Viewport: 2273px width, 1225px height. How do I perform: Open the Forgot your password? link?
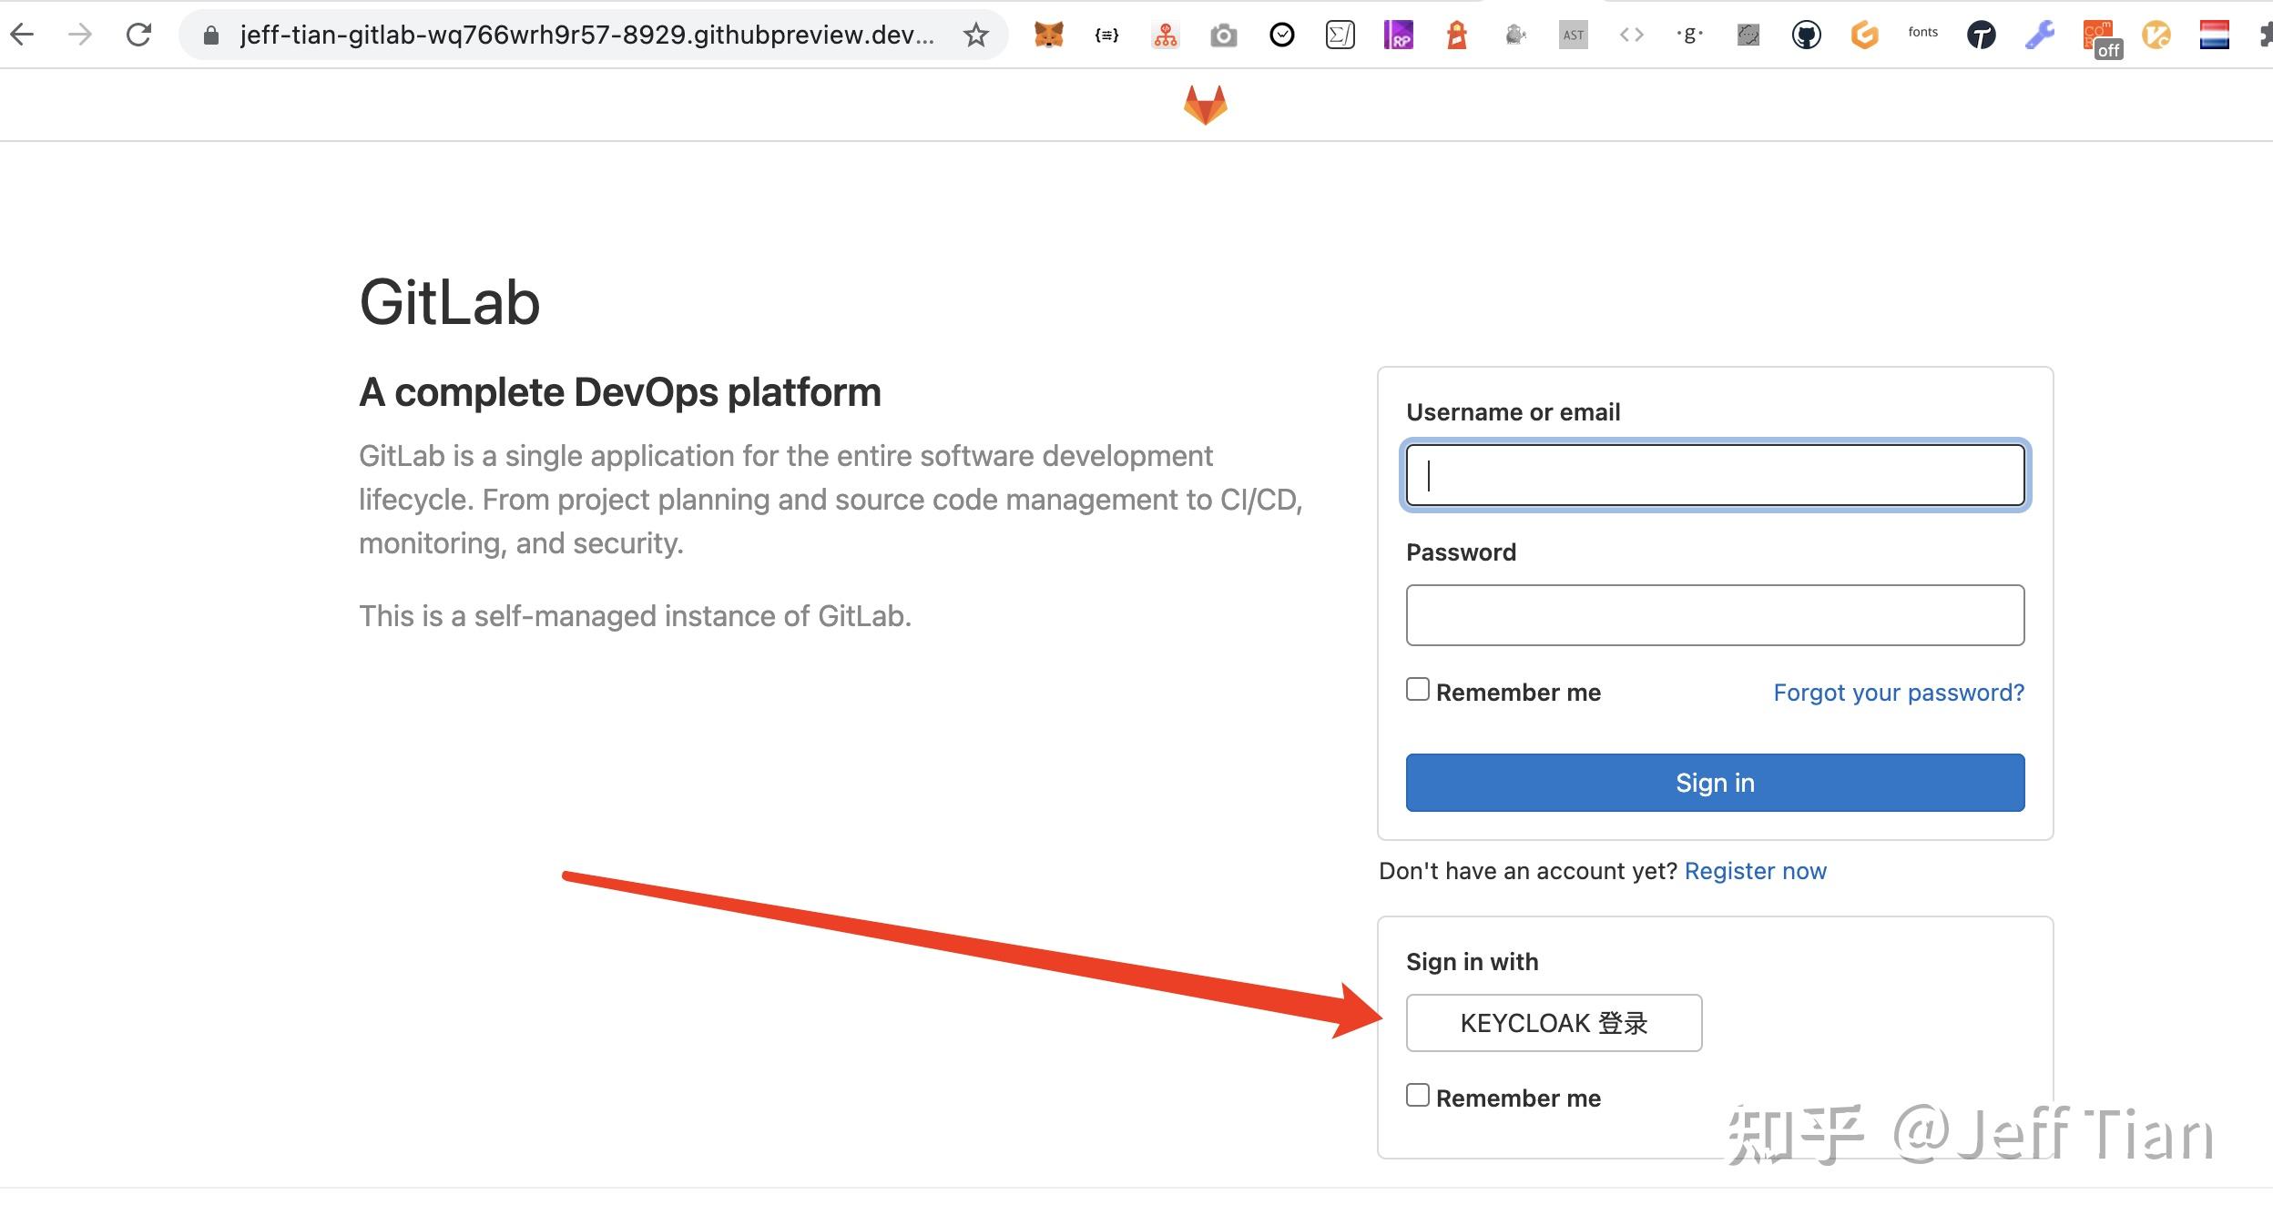point(1899,693)
